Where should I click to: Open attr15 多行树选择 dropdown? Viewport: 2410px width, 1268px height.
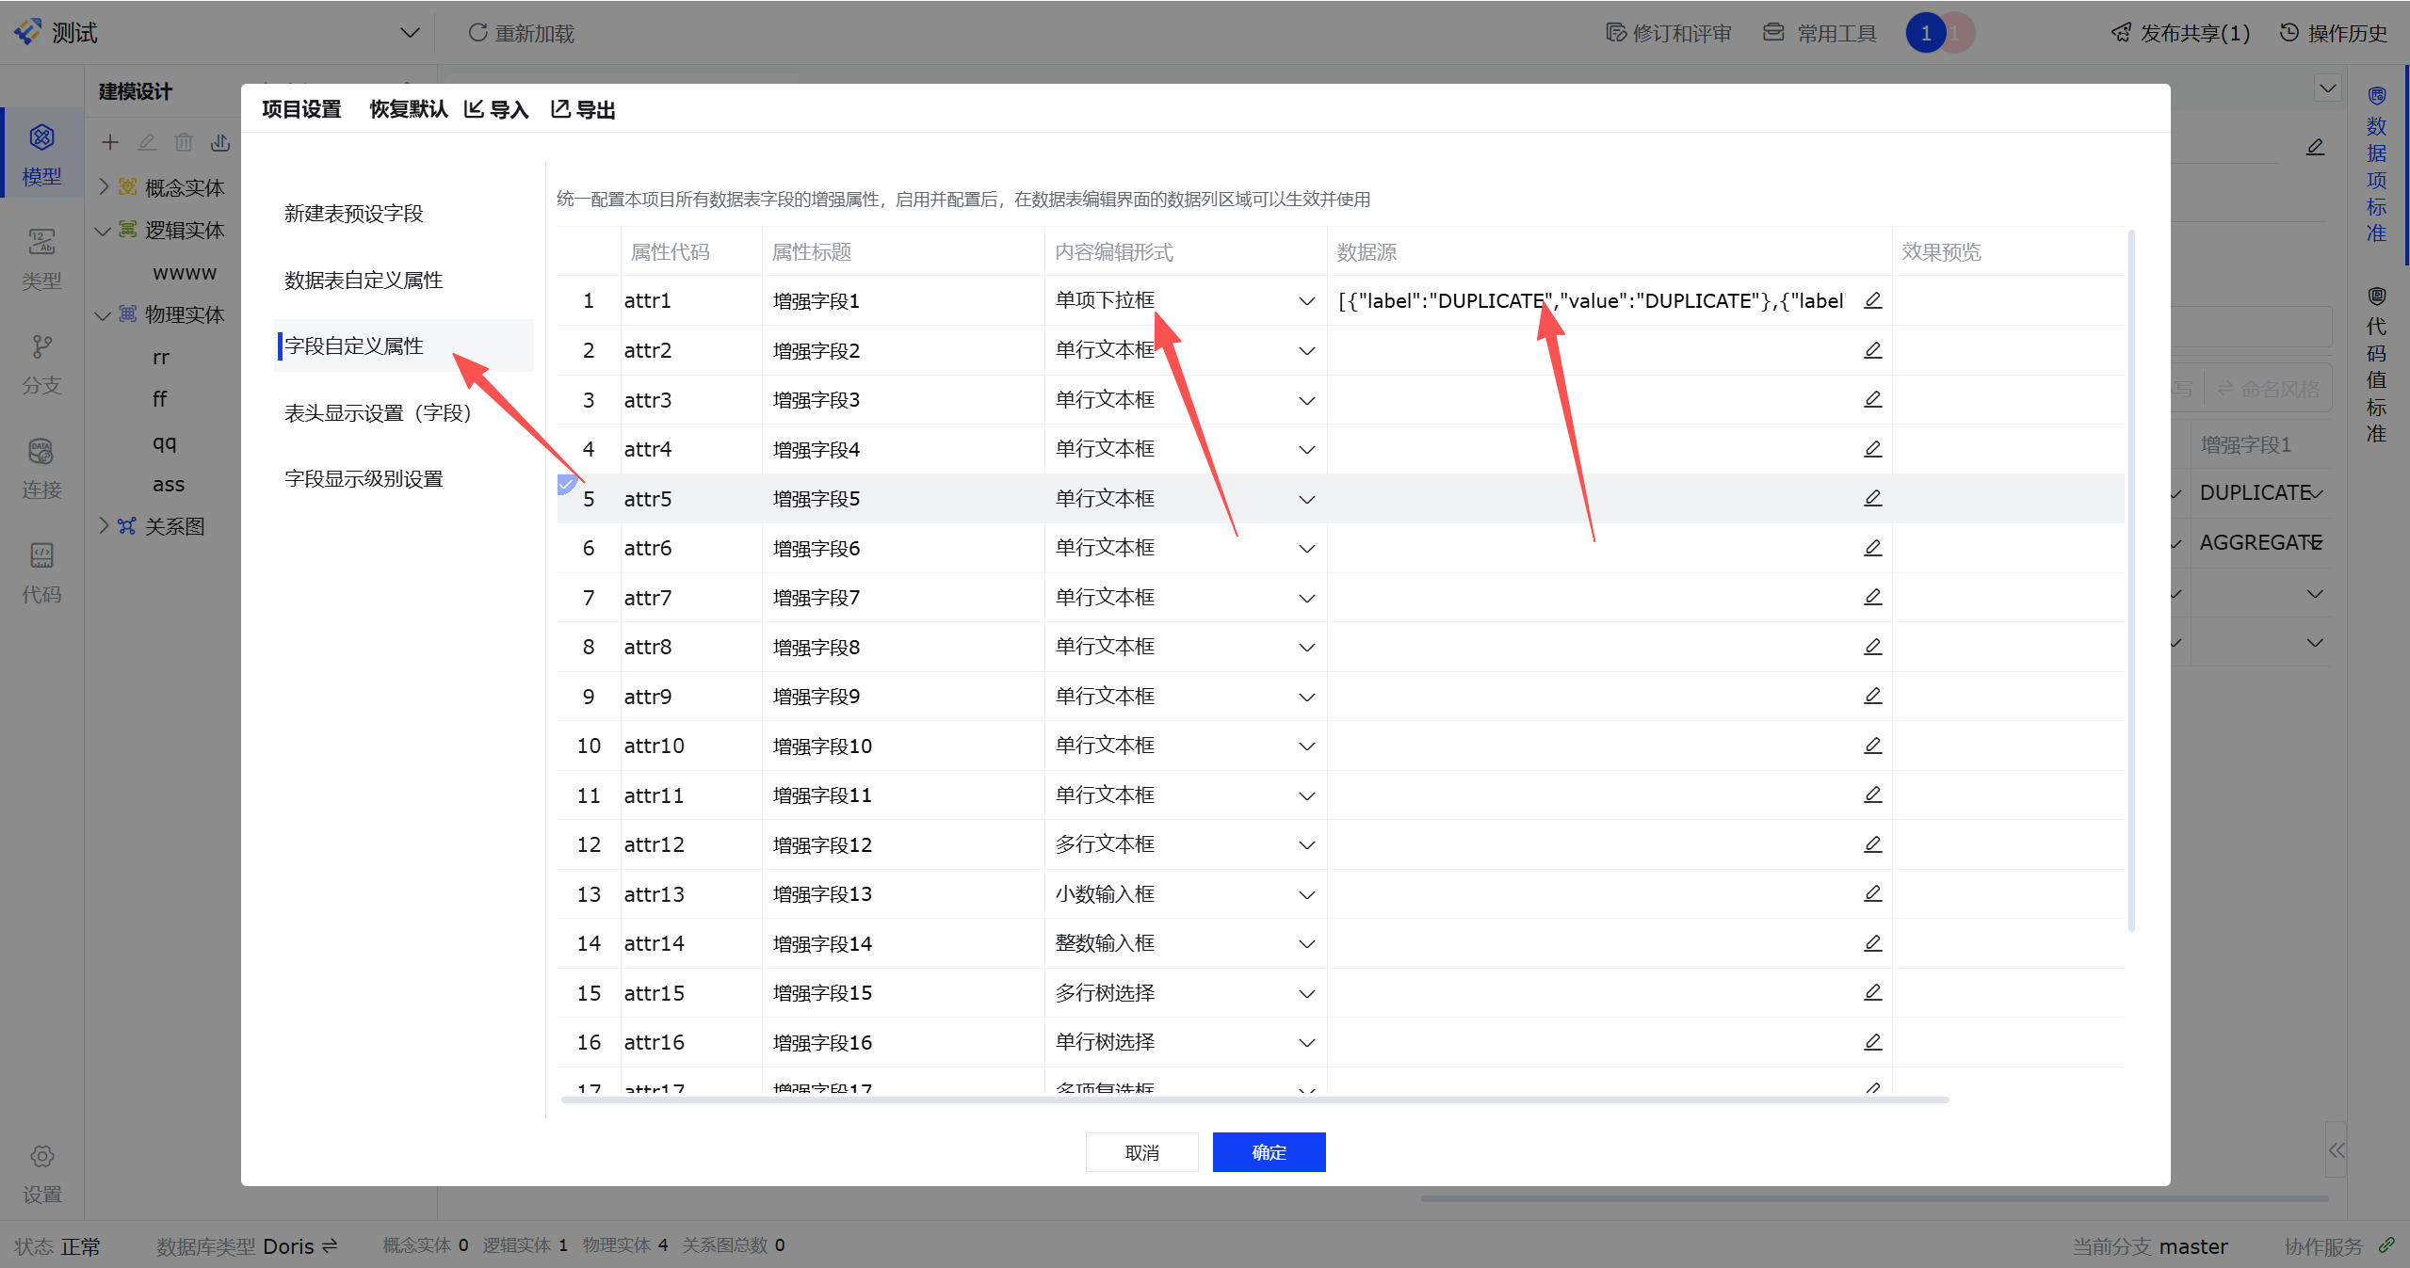click(x=1306, y=993)
